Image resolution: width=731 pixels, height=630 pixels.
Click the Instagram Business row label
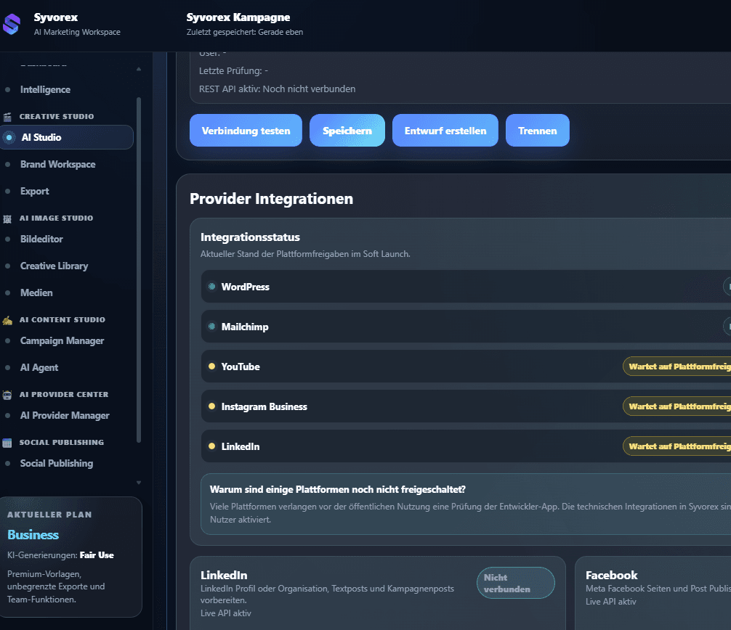click(264, 406)
